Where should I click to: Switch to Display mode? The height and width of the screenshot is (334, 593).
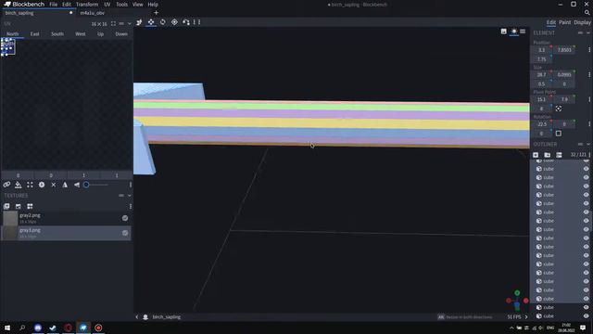coord(582,22)
